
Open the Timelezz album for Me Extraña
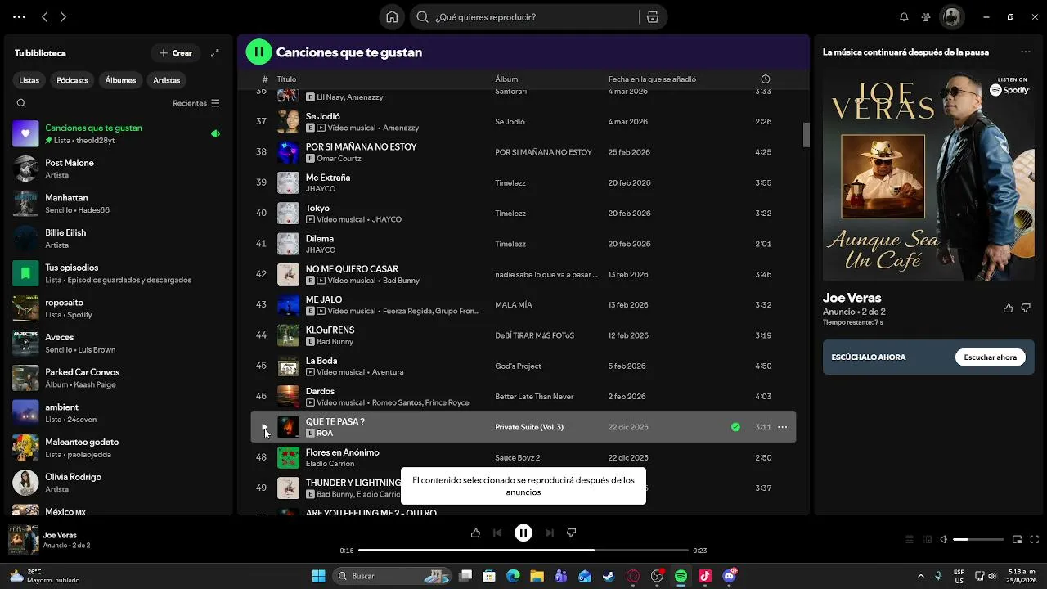[510, 183]
